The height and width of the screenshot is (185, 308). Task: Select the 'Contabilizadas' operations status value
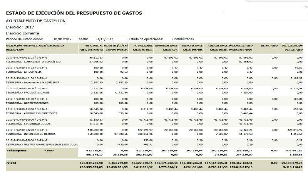coord(183,39)
